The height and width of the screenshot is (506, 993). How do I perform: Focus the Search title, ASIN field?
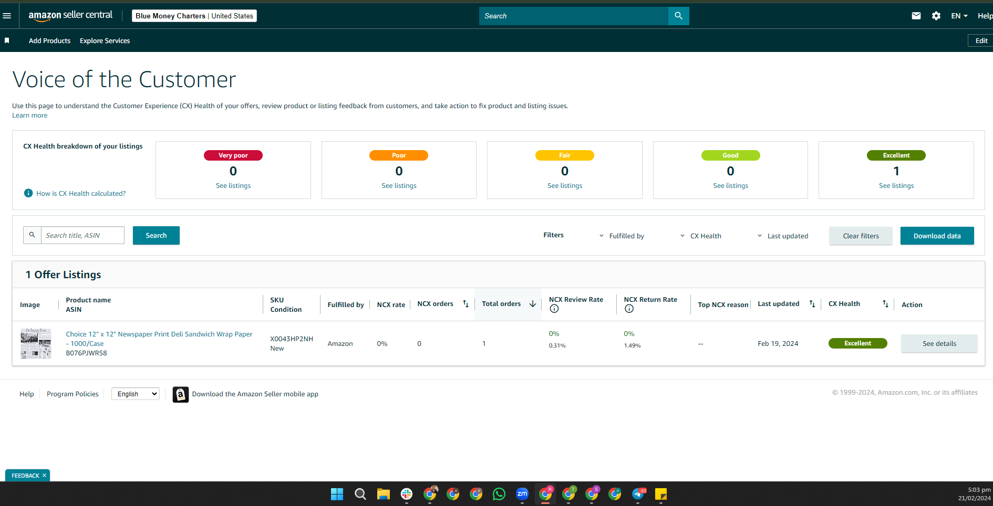(82, 235)
